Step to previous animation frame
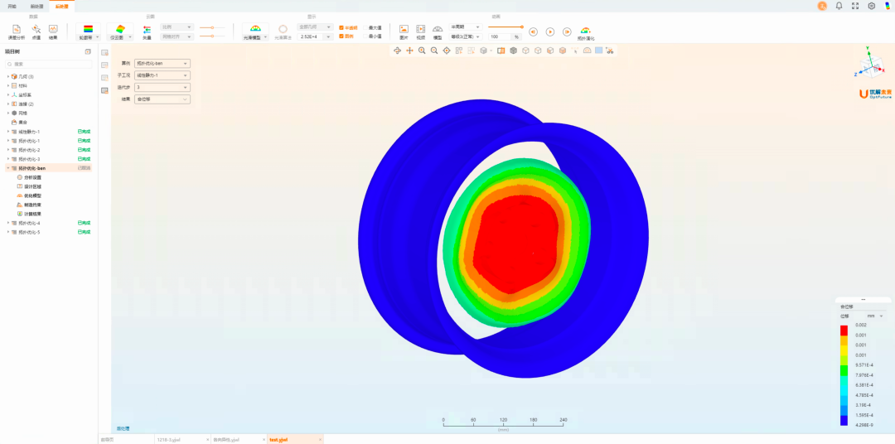The width and height of the screenshot is (895, 444). (x=533, y=32)
